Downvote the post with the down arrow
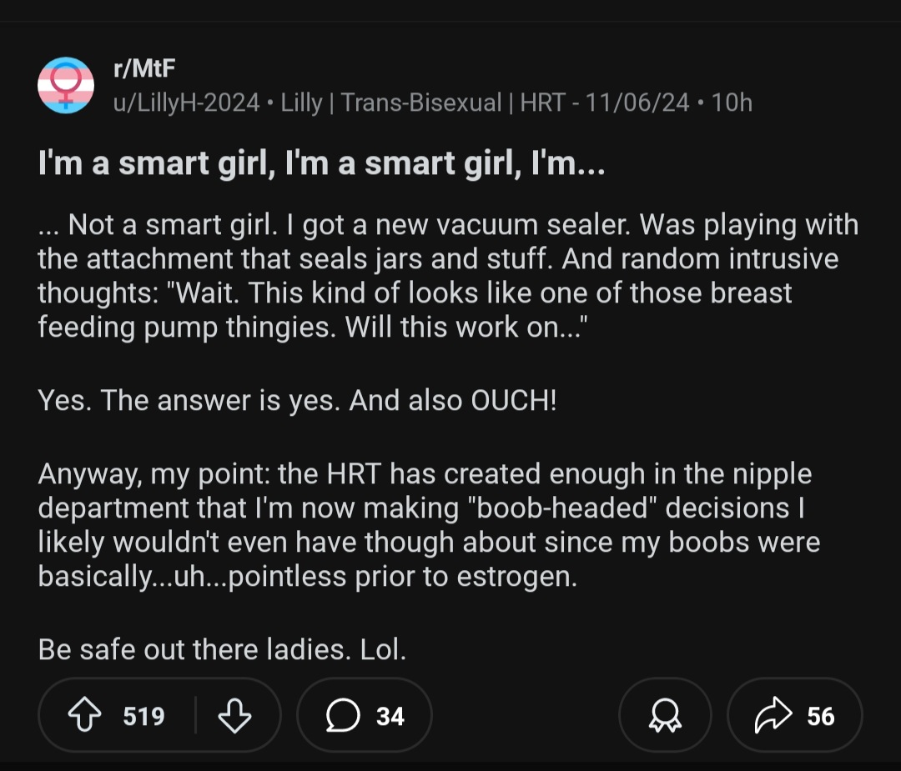Screen dimensions: 901x771 pyautogui.click(x=234, y=716)
